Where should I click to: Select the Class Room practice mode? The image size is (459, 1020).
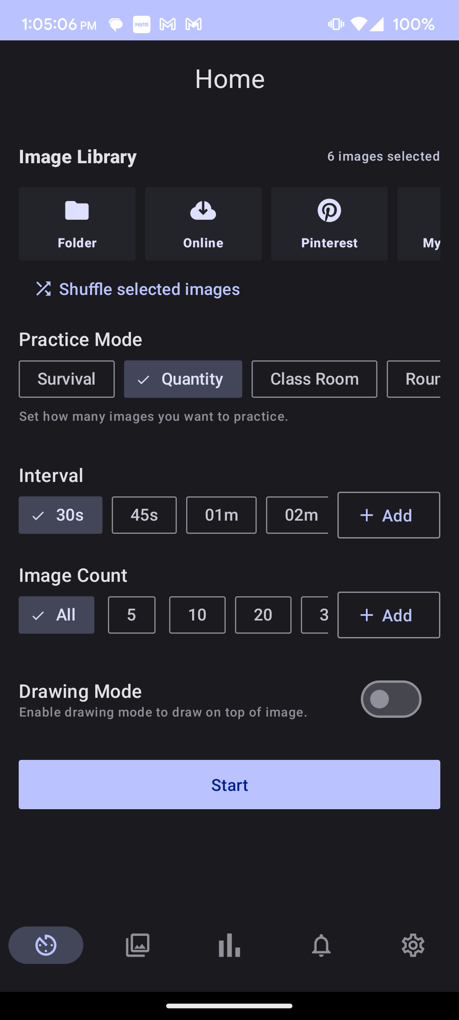pyautogui.click(x=314, y=379)
